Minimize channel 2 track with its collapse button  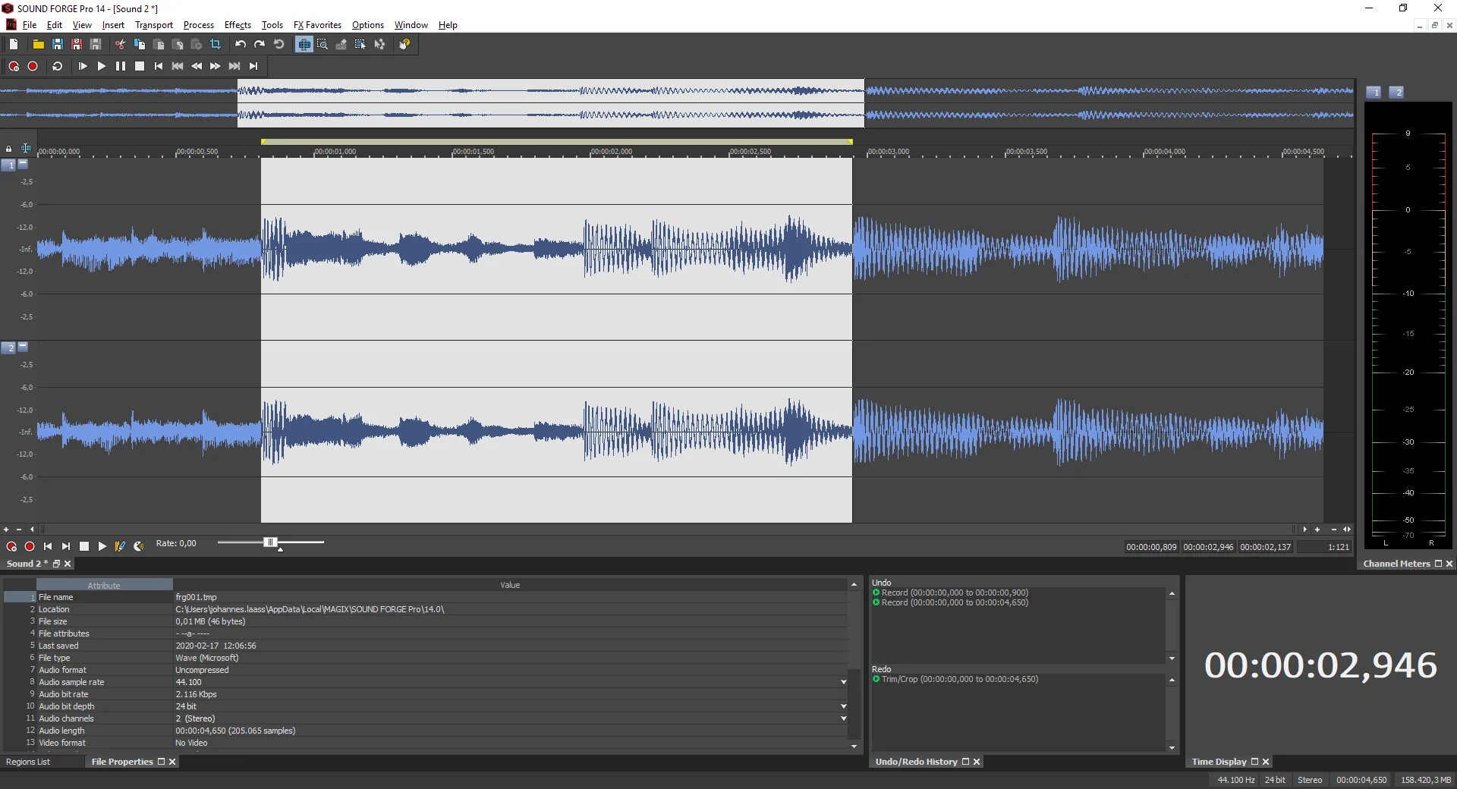click(23, 346)
